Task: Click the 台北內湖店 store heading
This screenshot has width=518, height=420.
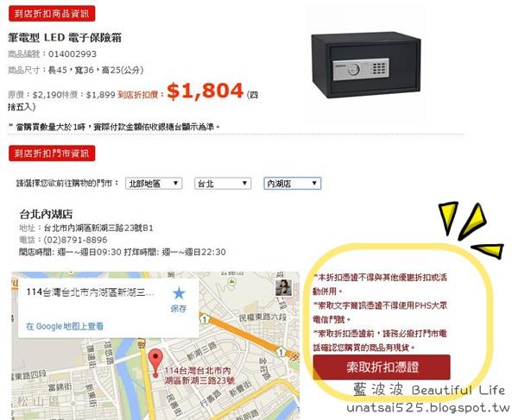Action: coord(46,214)
